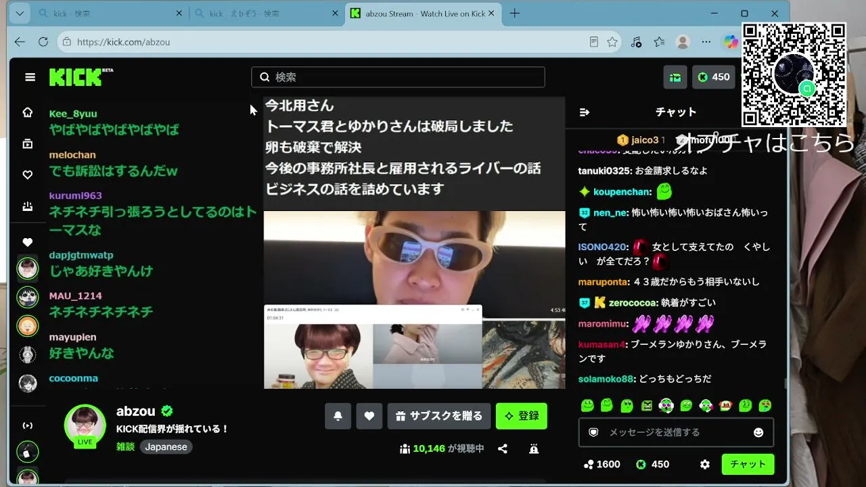Open the Following heart outline in sidebar

(28, 175)
